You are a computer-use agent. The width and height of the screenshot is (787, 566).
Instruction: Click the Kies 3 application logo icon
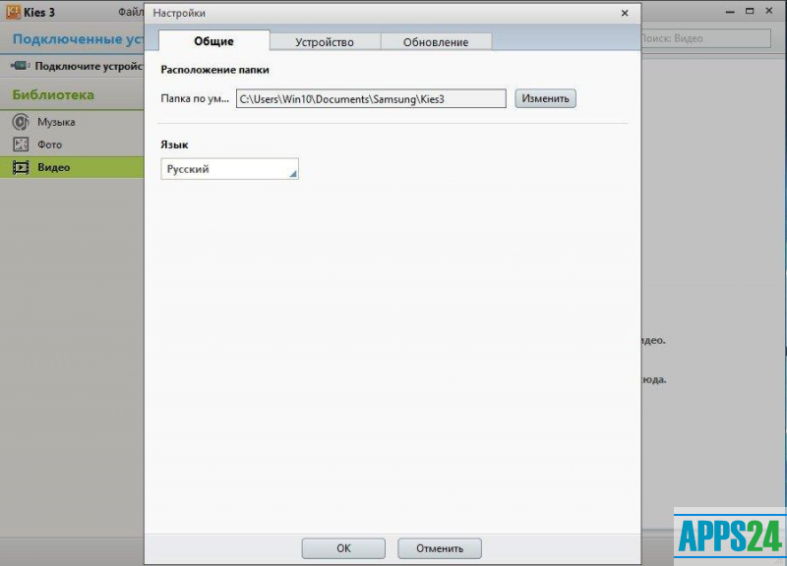(13, 12)
